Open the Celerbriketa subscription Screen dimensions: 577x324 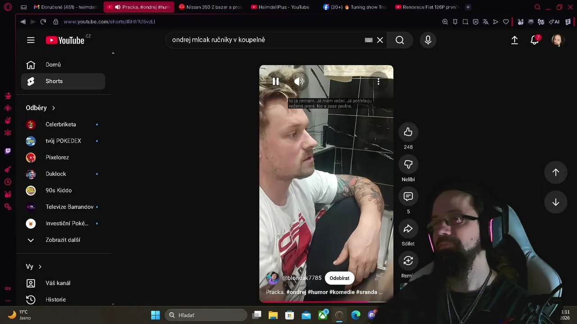pos(63,125)
